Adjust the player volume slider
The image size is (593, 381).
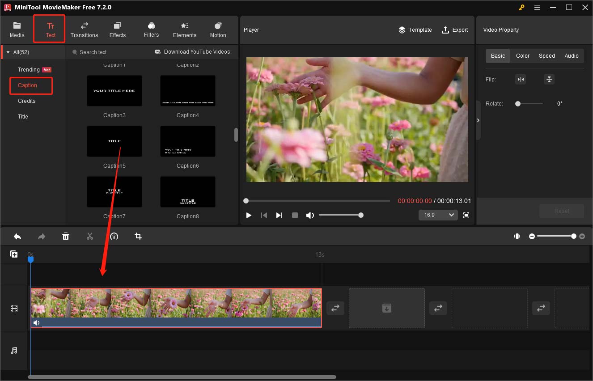click(340, 215)
